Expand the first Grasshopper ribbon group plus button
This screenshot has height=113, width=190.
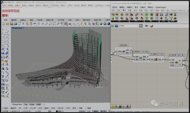(128, 21)
